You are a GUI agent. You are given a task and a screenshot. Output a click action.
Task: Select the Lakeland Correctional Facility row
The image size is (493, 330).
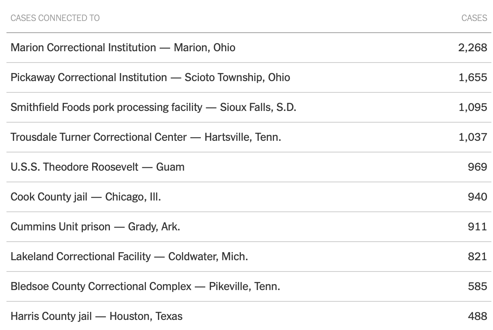[x=129, y=257]
